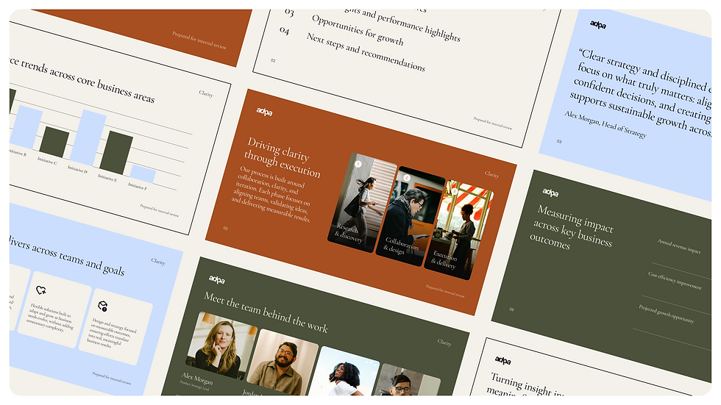
Task: Click the box icon on the Design and strategy card
Action: tap(103, 307)
